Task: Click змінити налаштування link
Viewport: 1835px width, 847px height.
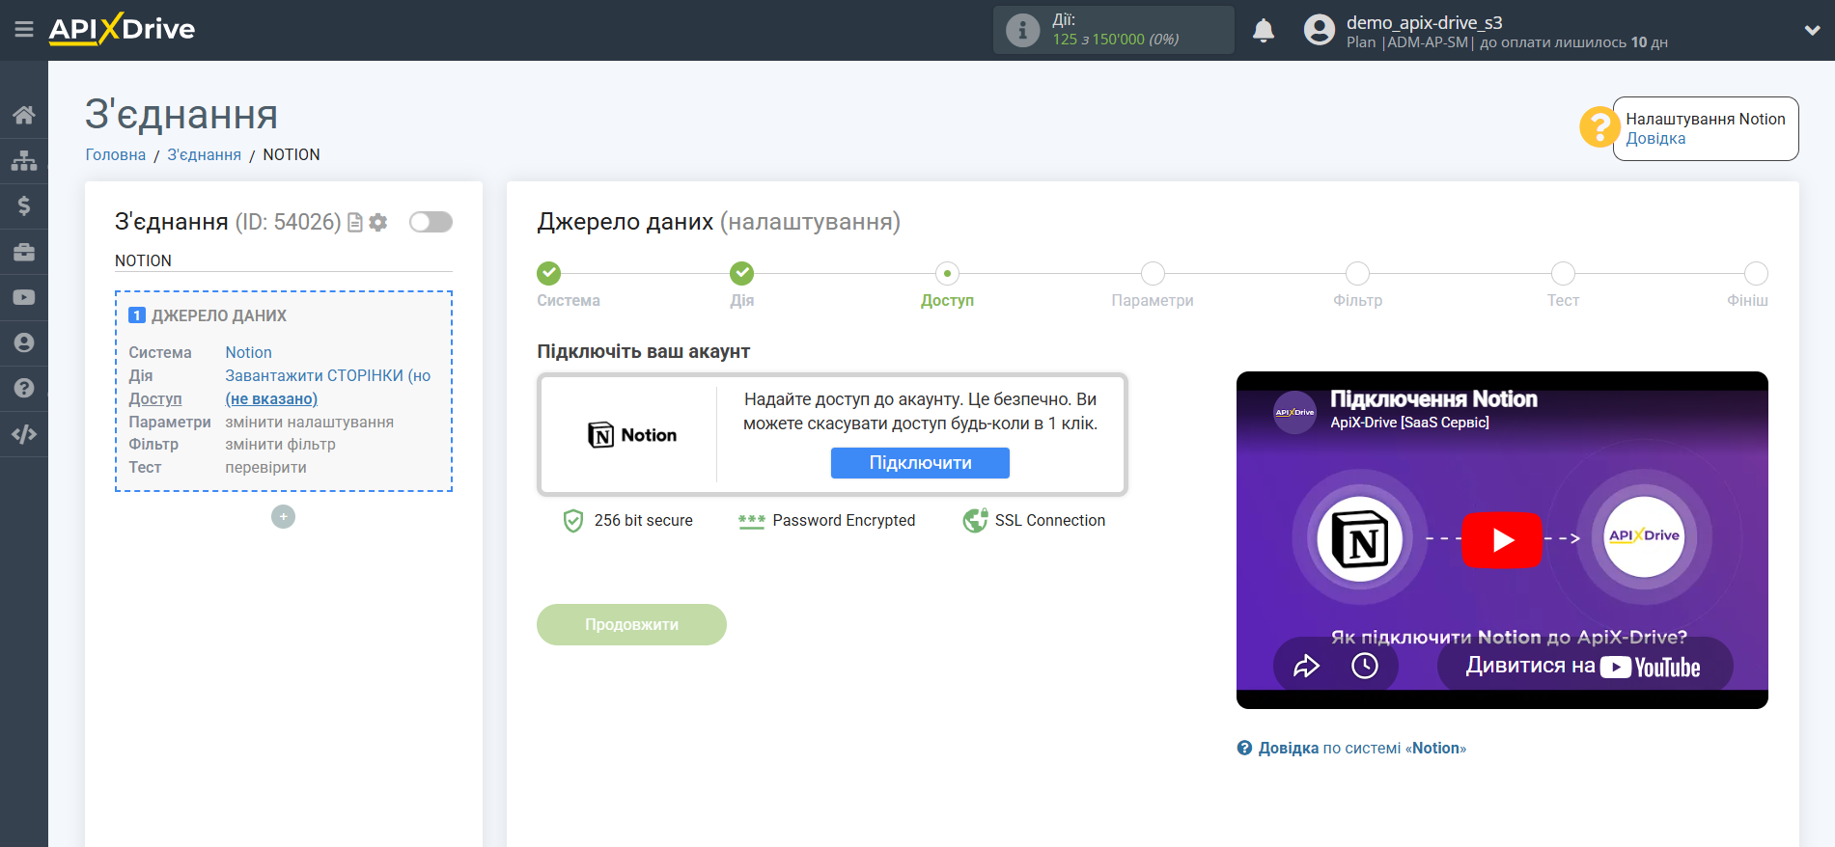Action: [x=310, y=423]
